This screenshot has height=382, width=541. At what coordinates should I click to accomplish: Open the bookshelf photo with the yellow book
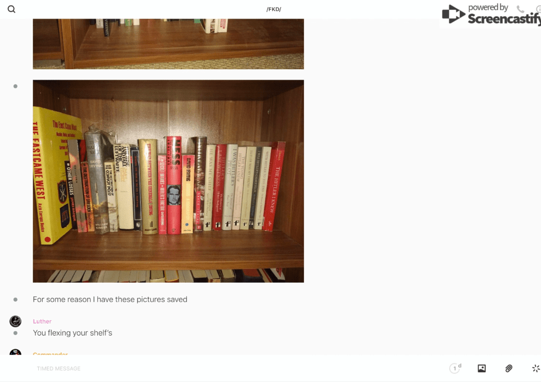[168, 181]
